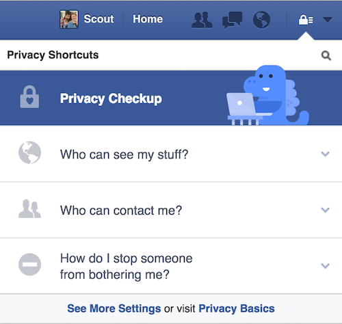
Task: Click the globe icon beside Who can see my stuff
Action: [29, 152]
